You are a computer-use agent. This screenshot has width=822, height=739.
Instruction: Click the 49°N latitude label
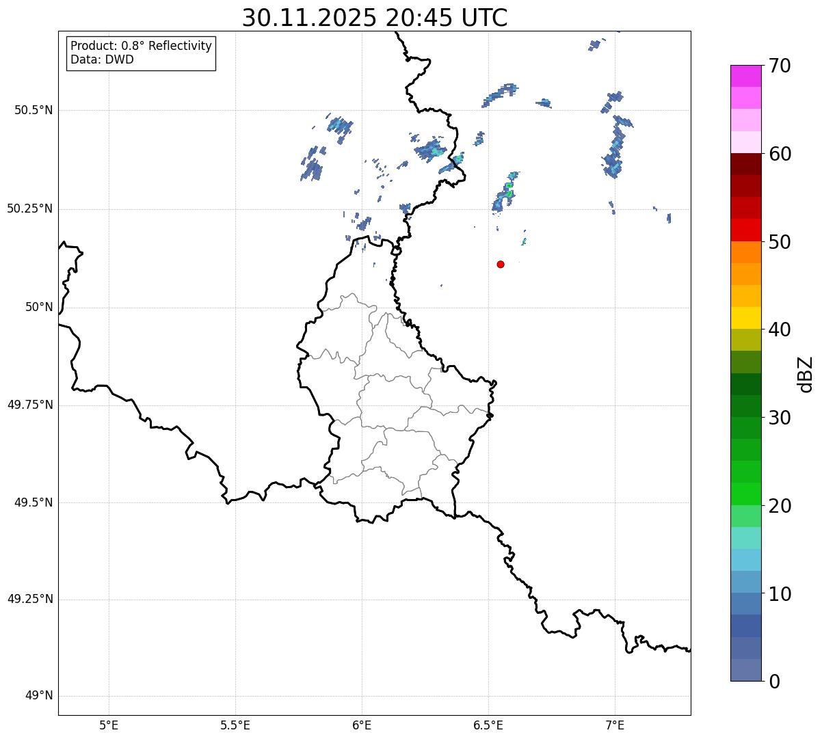point(39,696)
